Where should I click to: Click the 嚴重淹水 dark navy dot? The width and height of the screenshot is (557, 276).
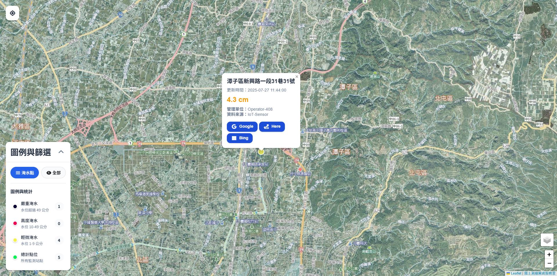point(15,206)
